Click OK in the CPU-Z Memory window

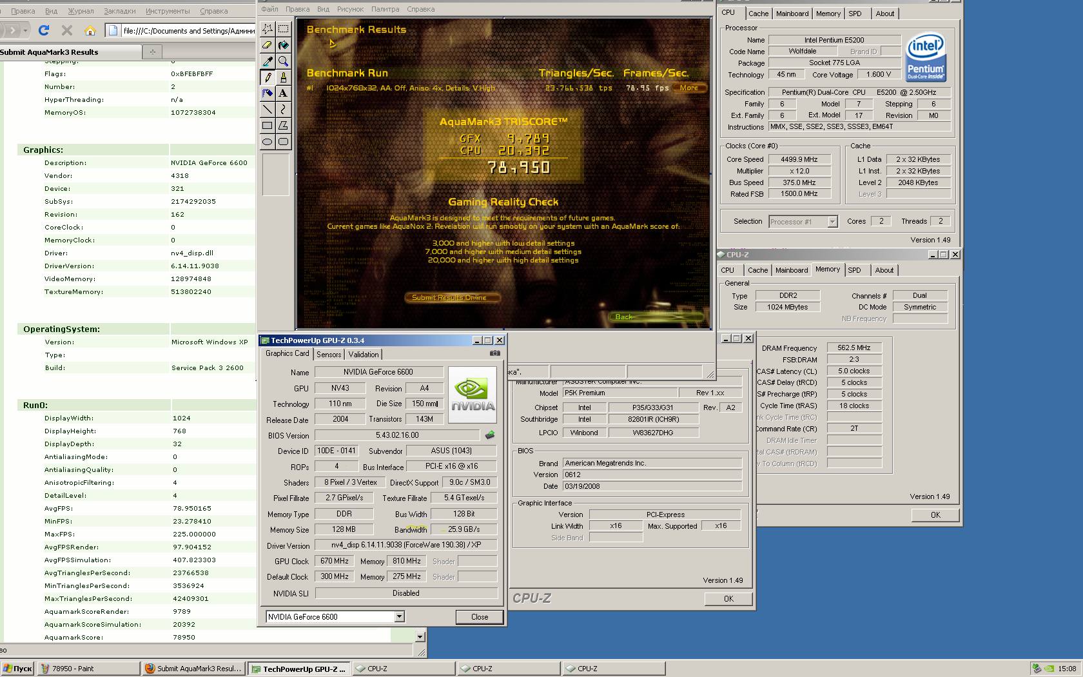935,515
